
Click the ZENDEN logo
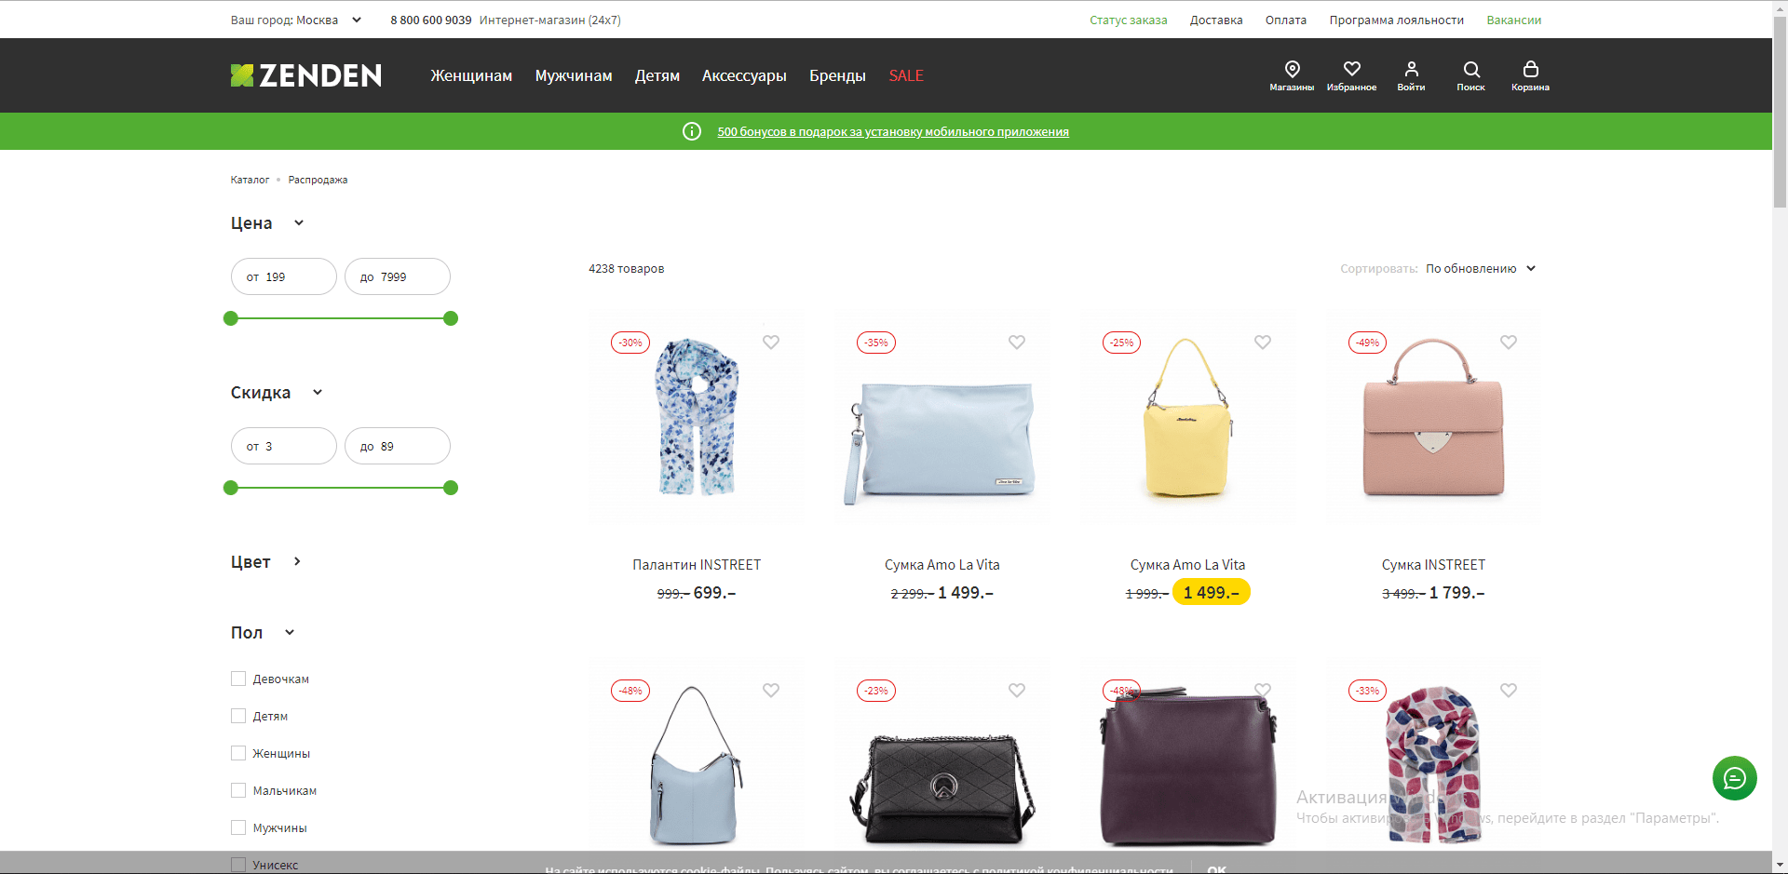[x=306, y=75]
